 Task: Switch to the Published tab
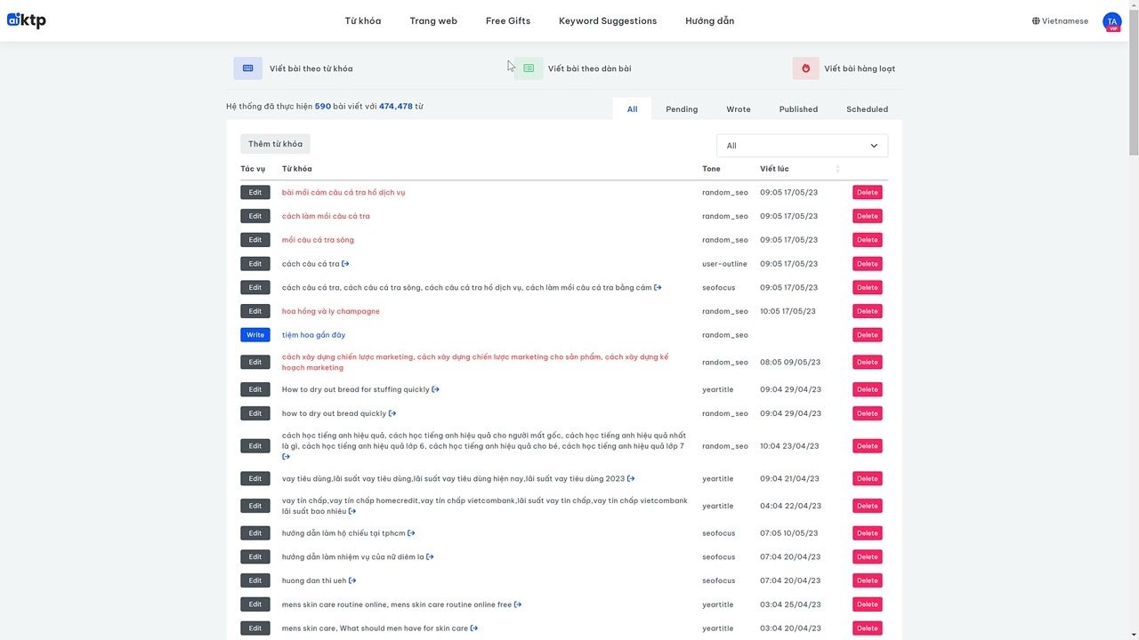point(798,109)
